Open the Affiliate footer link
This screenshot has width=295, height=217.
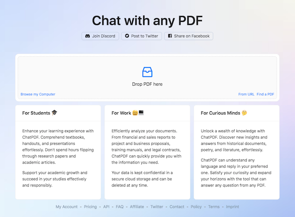pos(137,207)
